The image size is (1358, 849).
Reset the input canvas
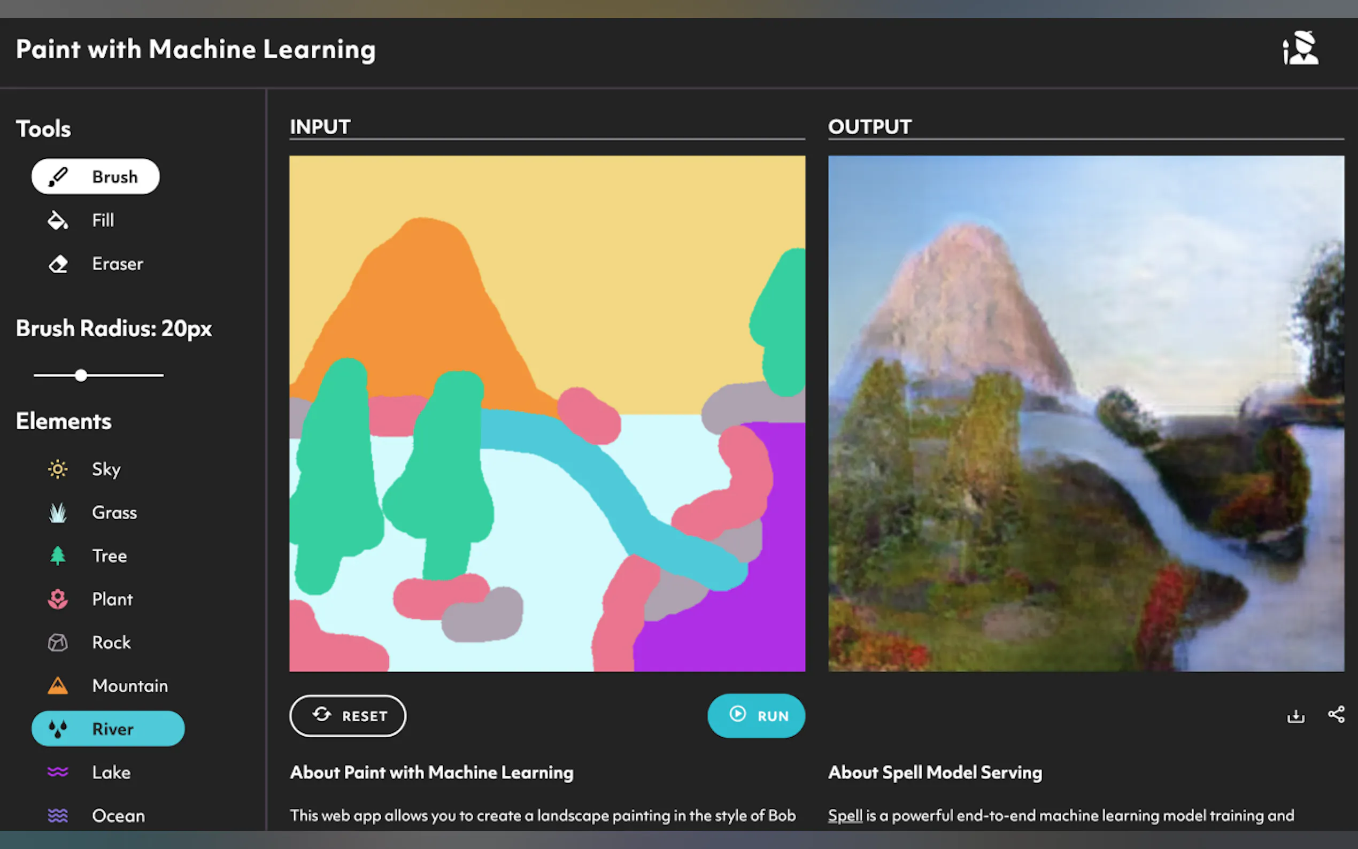click(348, 715)
